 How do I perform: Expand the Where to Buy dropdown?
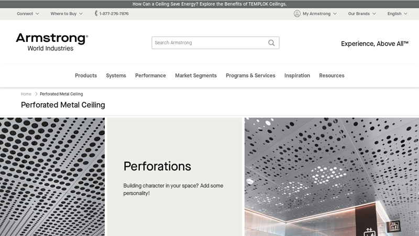[67, 14]
